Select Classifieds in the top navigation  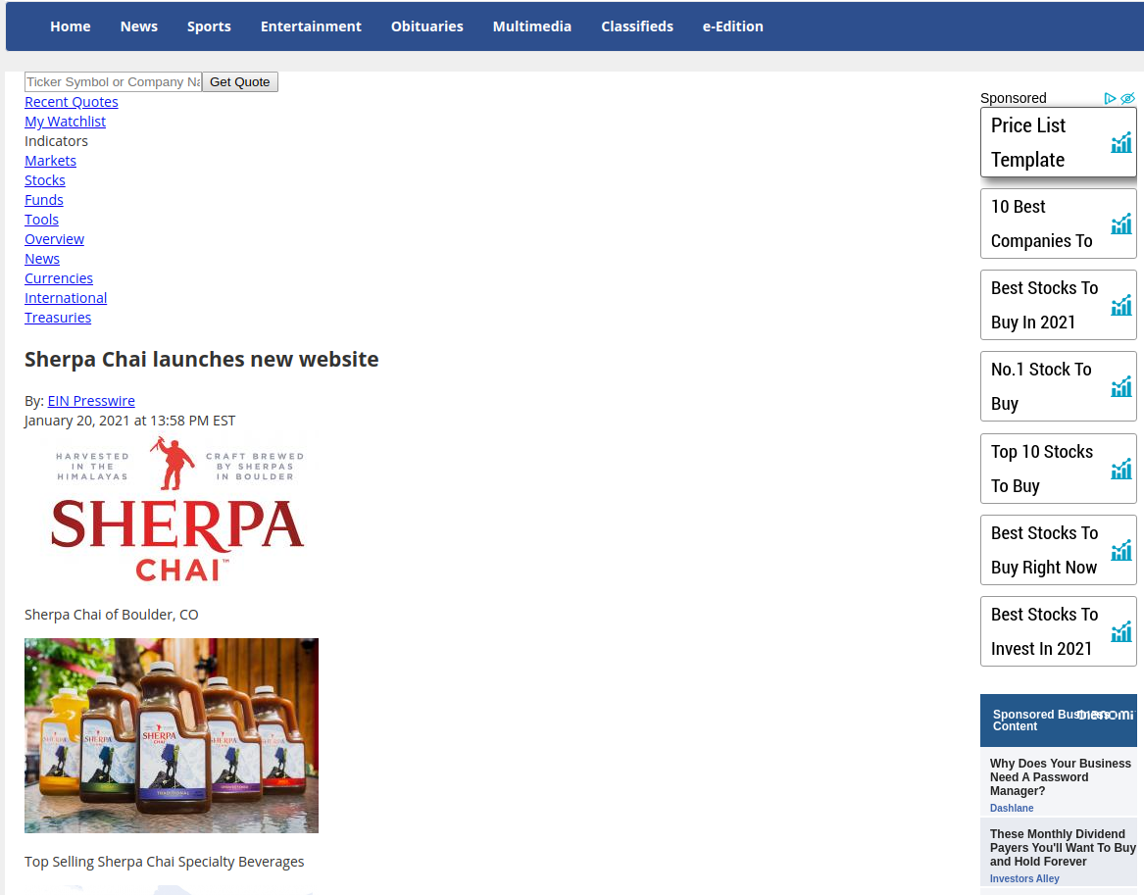tap(637, 26)
